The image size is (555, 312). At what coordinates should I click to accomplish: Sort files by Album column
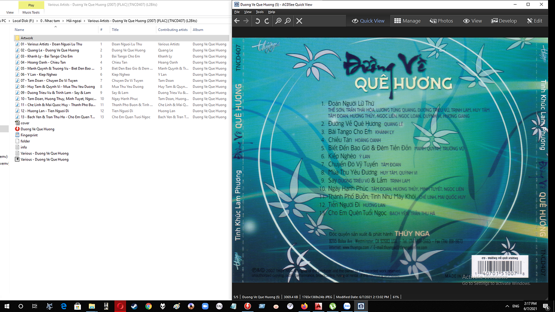click(198, 30)
